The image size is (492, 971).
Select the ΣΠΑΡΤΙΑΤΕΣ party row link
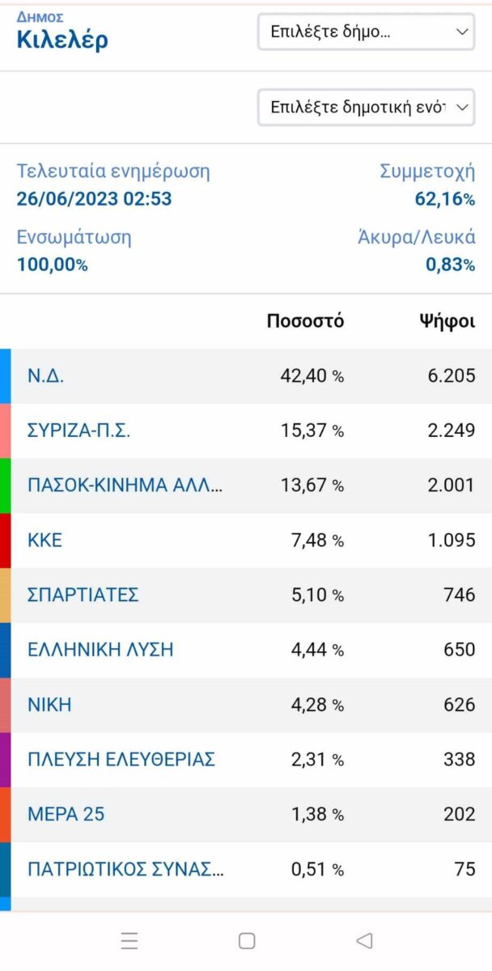coord(83,595)
